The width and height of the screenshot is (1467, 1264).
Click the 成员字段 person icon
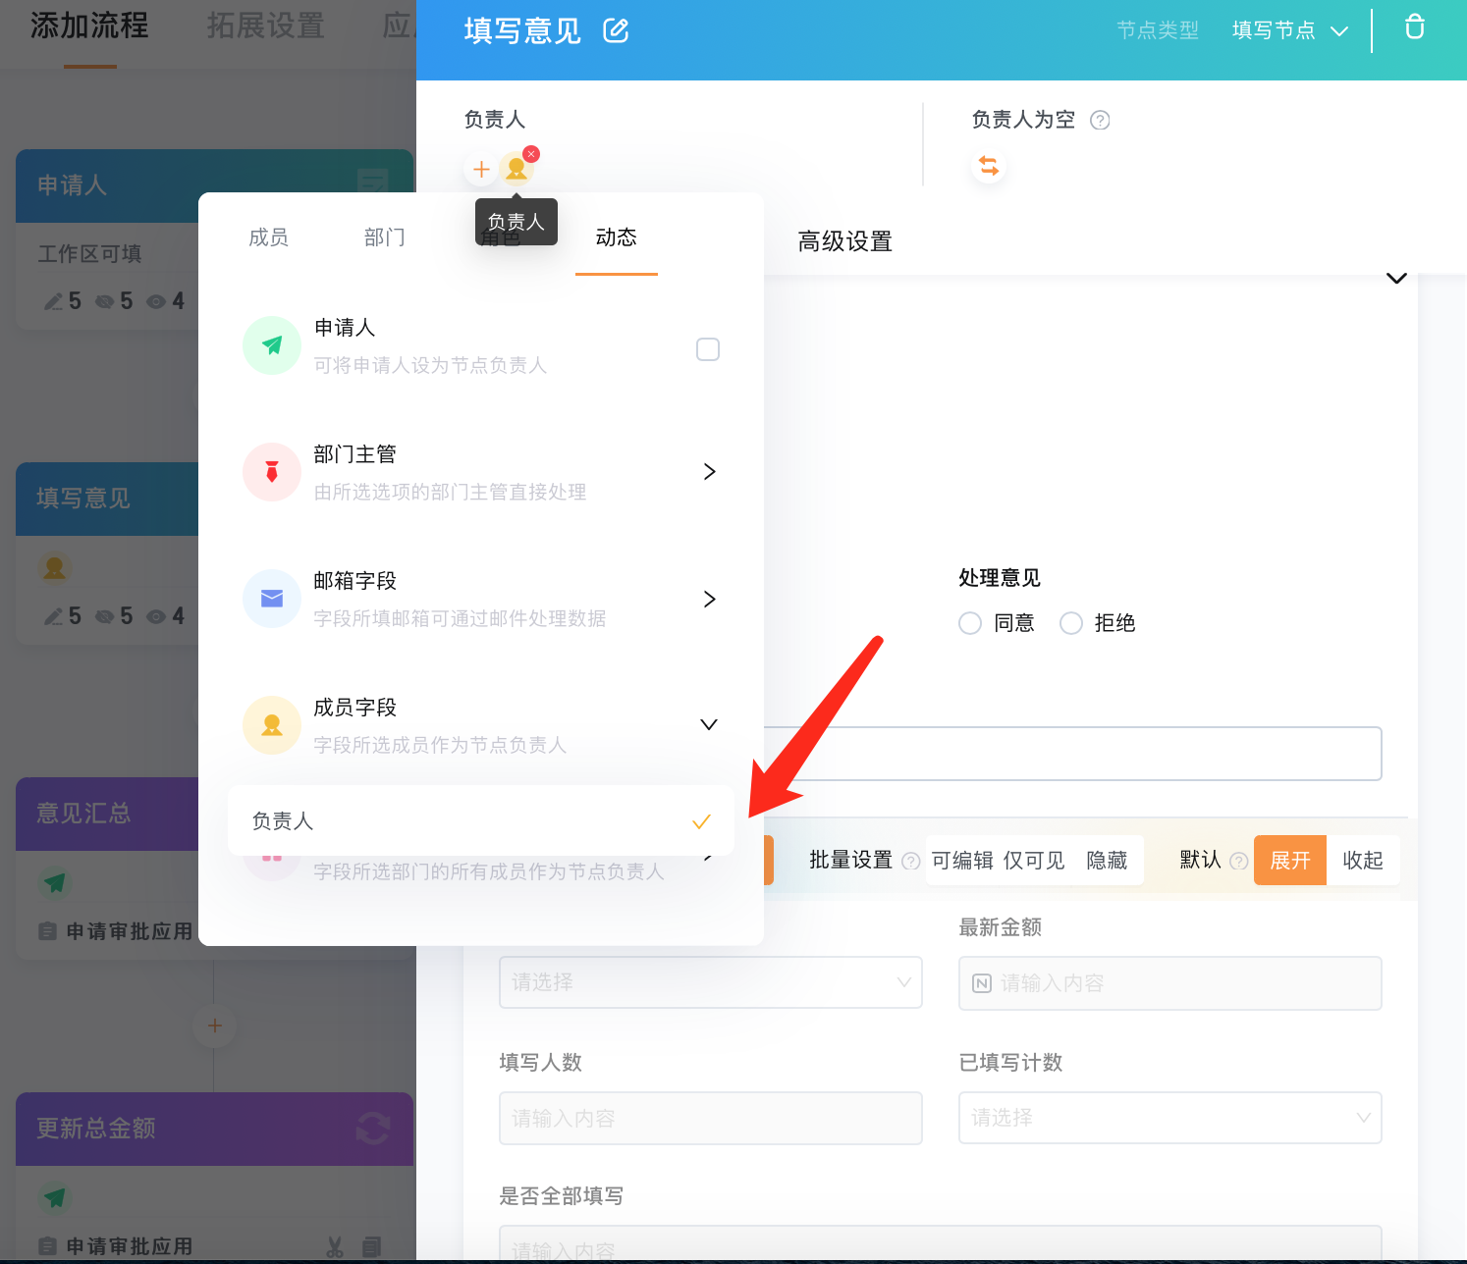[x=272, y=725]
